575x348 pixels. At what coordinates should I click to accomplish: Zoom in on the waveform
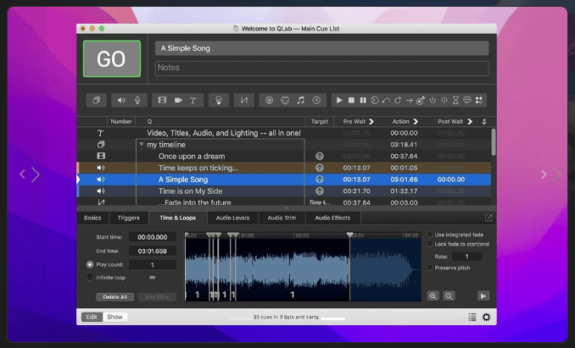click(x=433, y=296)
